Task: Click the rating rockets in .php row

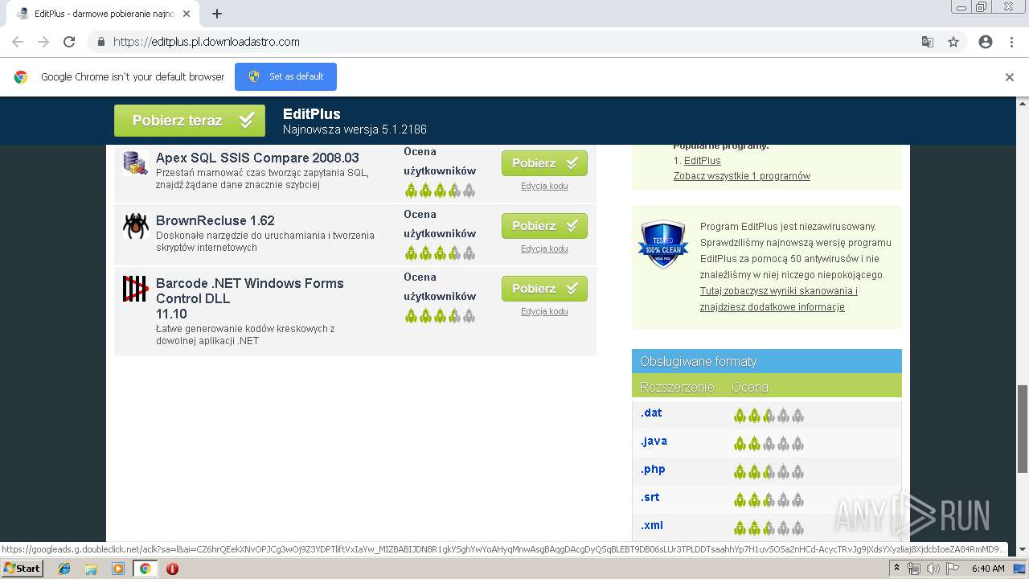Action: tap(769, 472)
